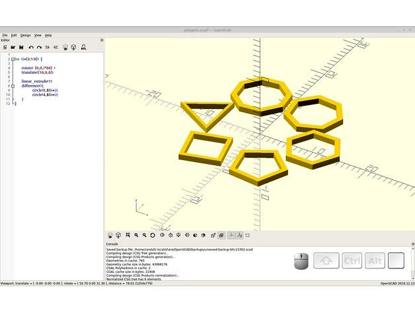Viewport: 415px width, 312px height.
Task: Click the Save icon in editor toolbar
Action: pos(21,48)
